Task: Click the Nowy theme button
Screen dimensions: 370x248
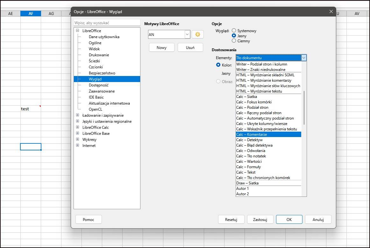Action: pos(162,48)
